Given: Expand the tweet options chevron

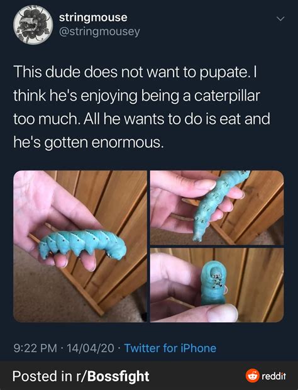Looking at the screenshot, I should pyautogui.click(x=280, y=19).
